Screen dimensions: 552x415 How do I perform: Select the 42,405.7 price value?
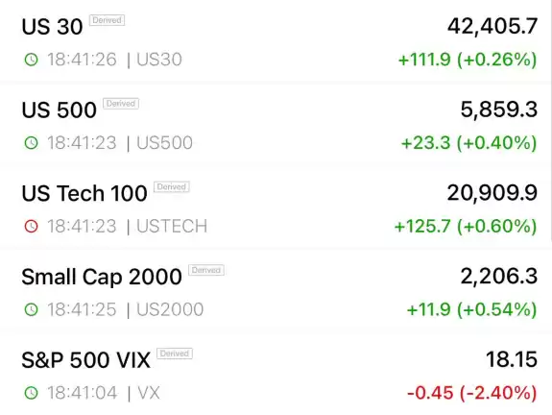(x=492, y=26)
